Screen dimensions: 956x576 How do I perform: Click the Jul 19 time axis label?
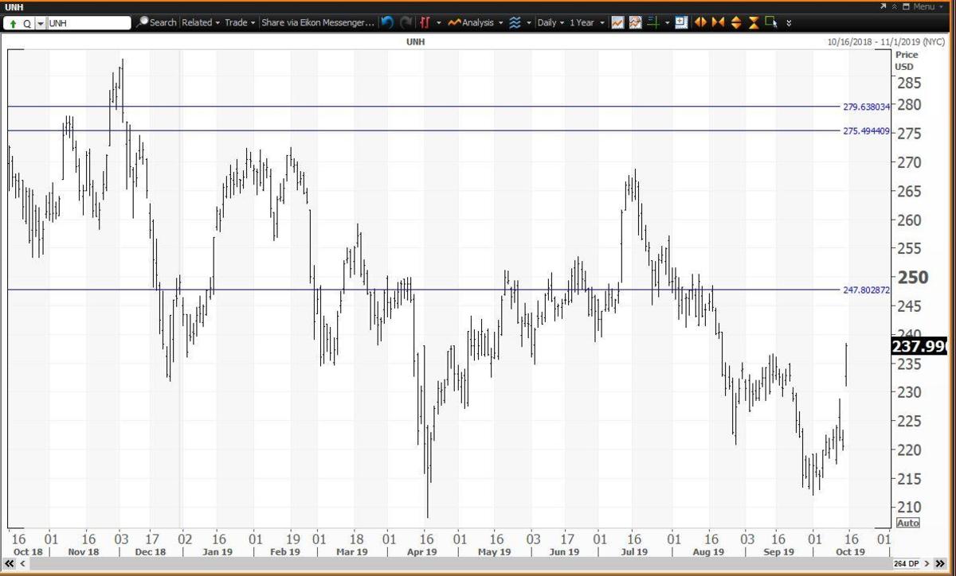tap(633, 551)
